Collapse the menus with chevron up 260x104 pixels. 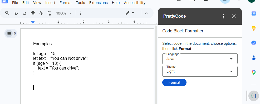[146, 13]
